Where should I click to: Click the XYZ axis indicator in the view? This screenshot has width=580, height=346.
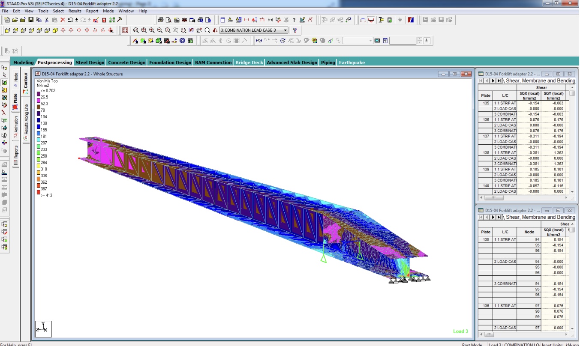43,329
